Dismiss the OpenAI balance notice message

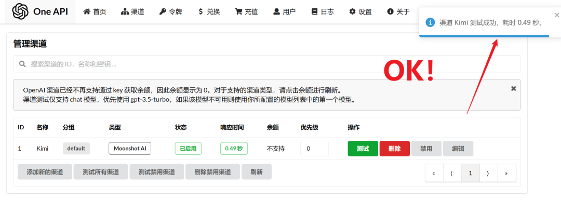(513, 88)
